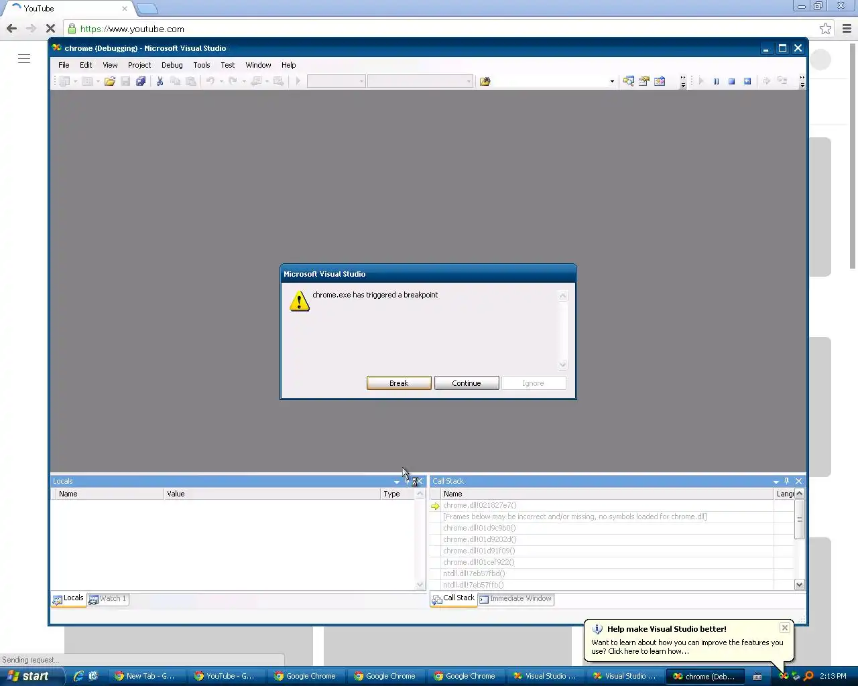Open the YouTube guide hamburger icon
Screen dimensions: 858x686
tap(24, 59)
